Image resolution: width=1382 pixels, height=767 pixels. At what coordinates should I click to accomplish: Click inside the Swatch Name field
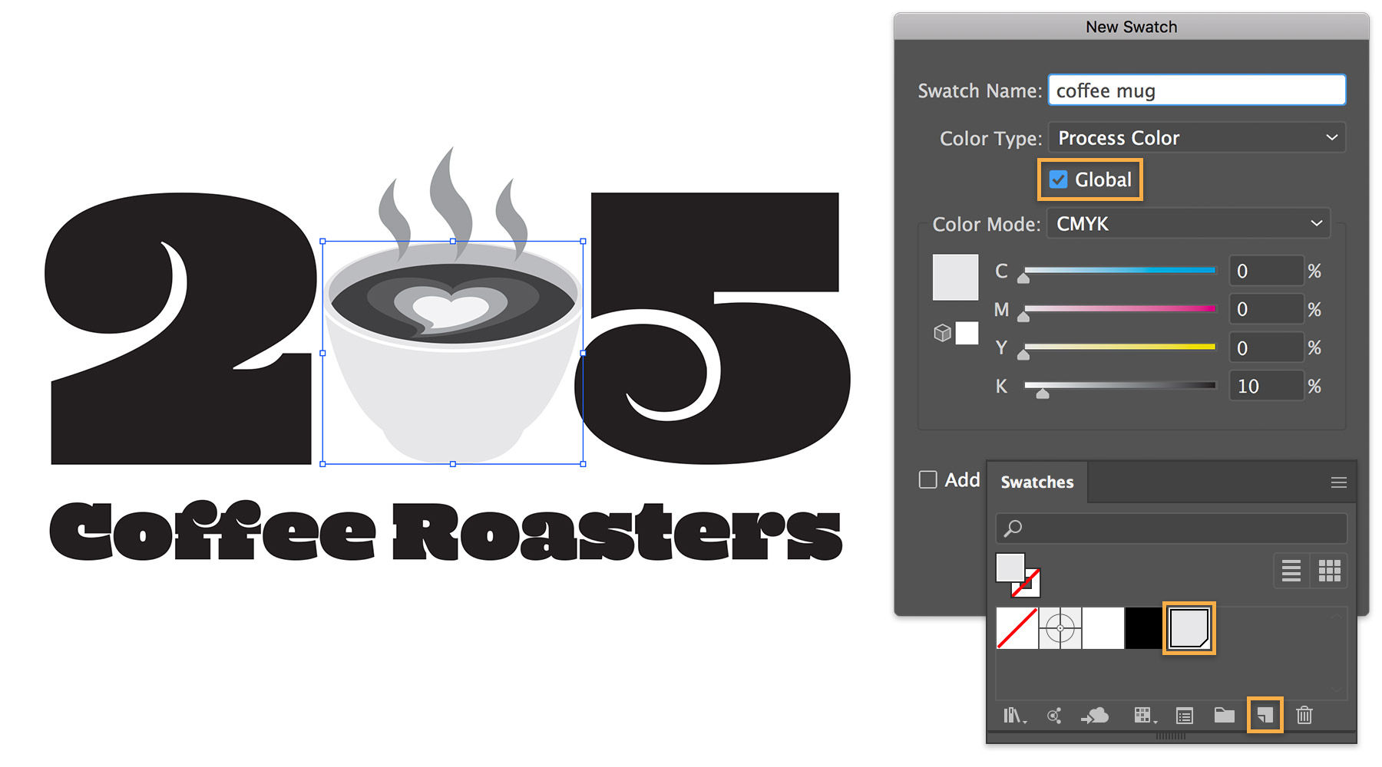(1196, 90)
